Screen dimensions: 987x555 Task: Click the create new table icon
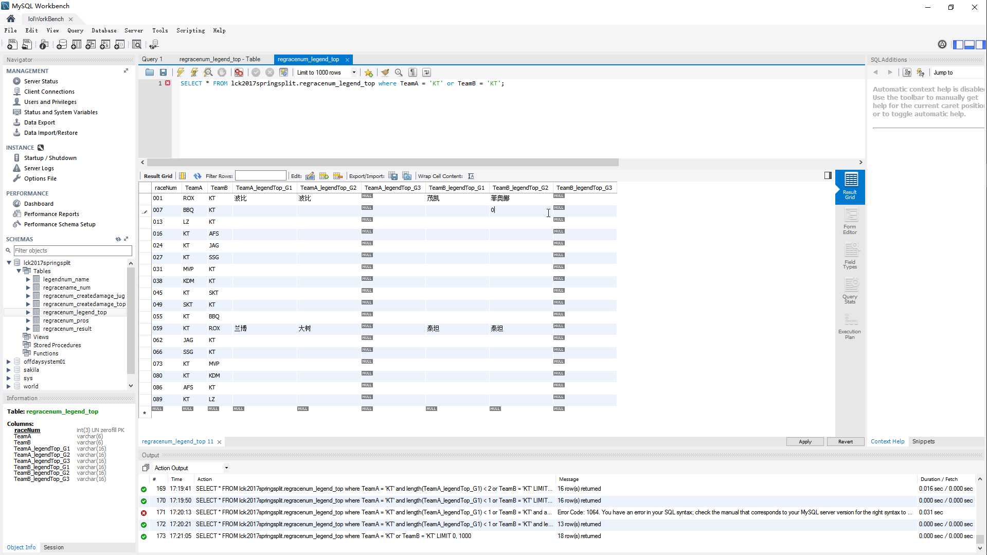[x=76, y=45]
